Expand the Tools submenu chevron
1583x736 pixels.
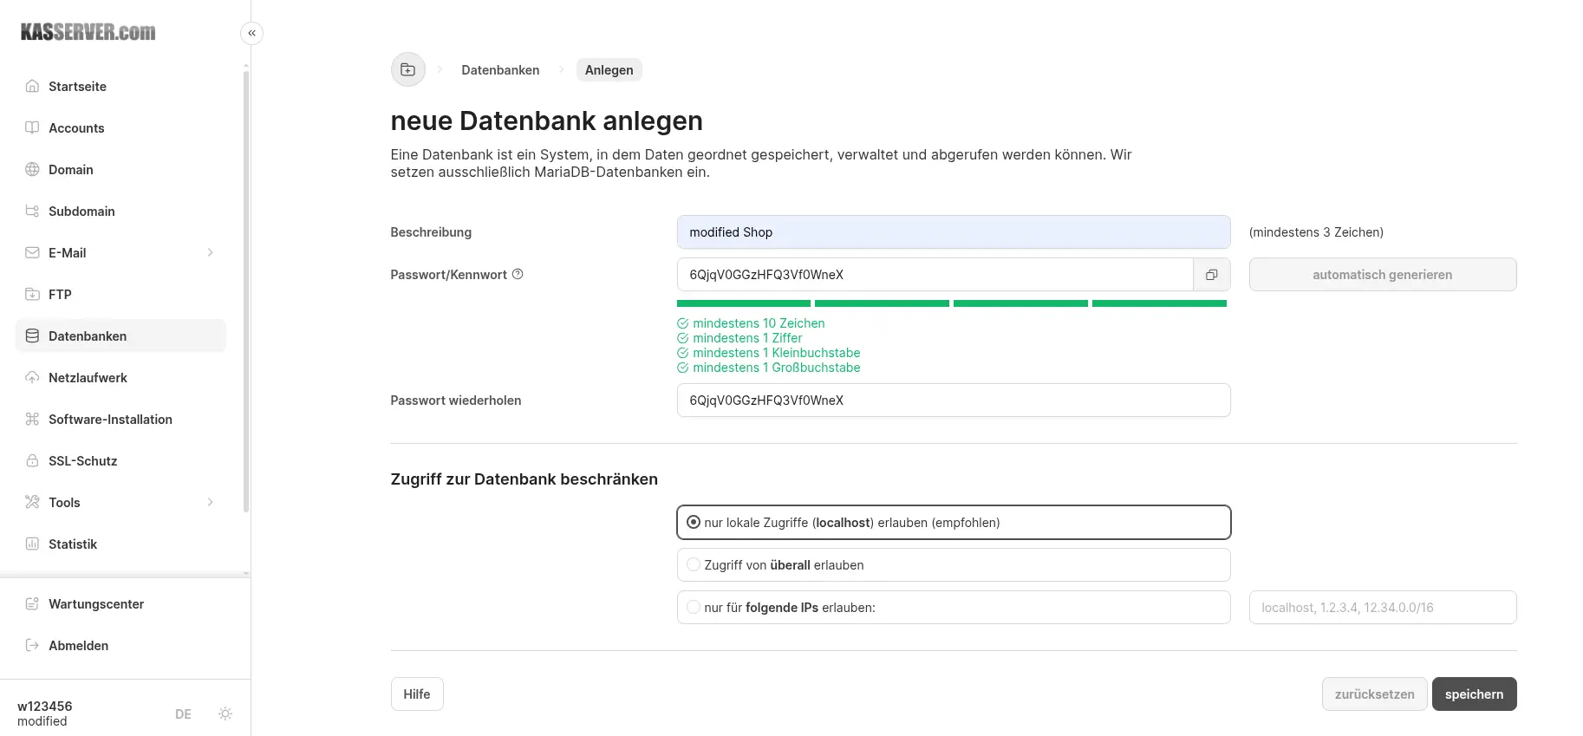click(x=210, y=503)
